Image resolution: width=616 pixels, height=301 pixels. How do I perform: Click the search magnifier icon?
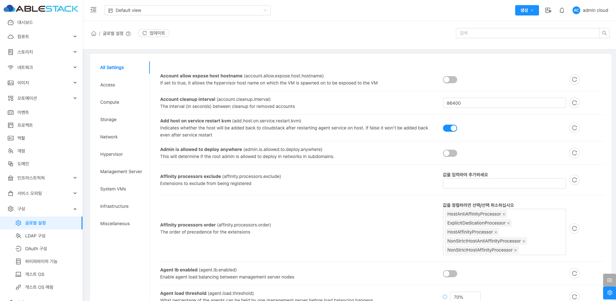604,33
